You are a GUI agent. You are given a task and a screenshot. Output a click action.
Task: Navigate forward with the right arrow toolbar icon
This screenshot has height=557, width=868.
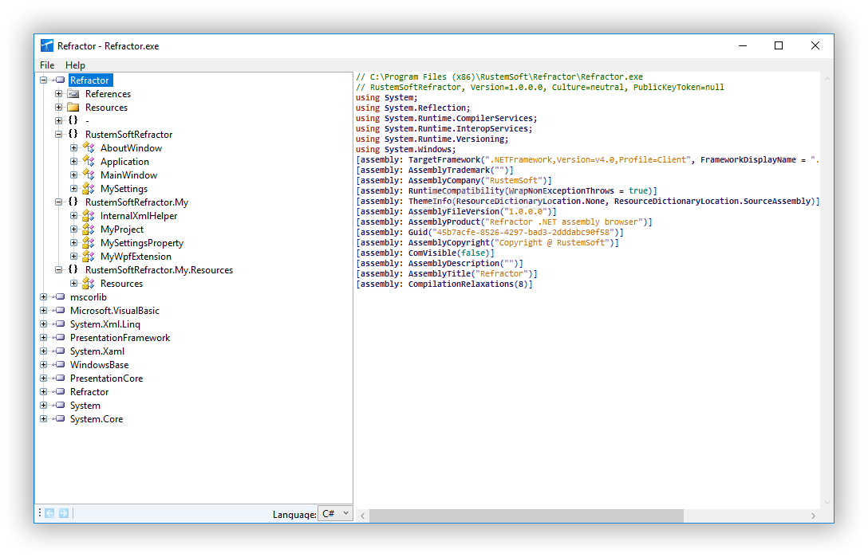64,513
